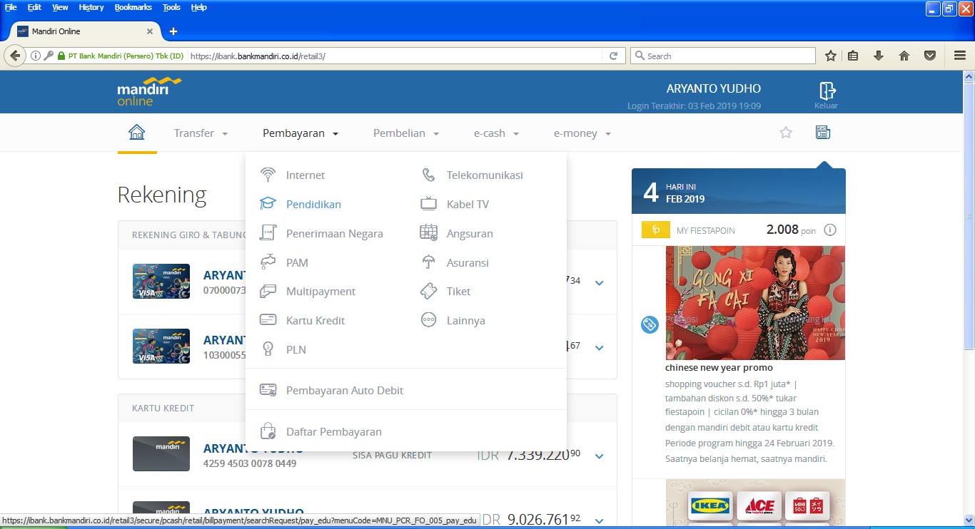This screenshot has height=529, width=975.
Task: Open a new browser tab
Action: (x=173, y=31)
